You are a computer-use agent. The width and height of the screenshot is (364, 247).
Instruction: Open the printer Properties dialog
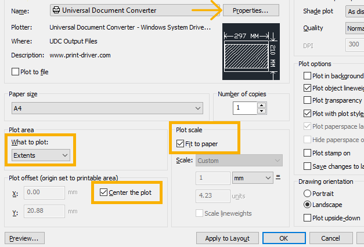click(251, 10)
